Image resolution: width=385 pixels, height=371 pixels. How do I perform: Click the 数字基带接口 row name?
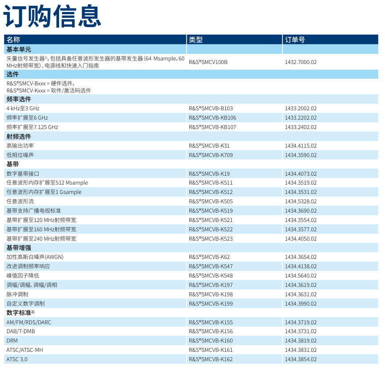pyautogui.click(x=23, y=174)
